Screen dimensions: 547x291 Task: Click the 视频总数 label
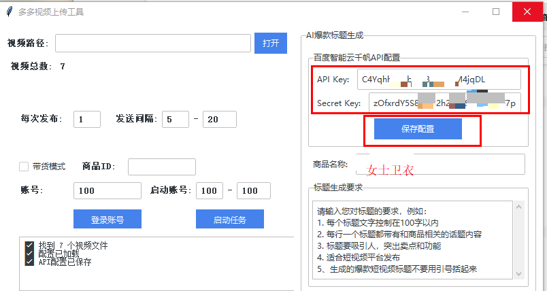pyautogui.click(x=31, y=66)
